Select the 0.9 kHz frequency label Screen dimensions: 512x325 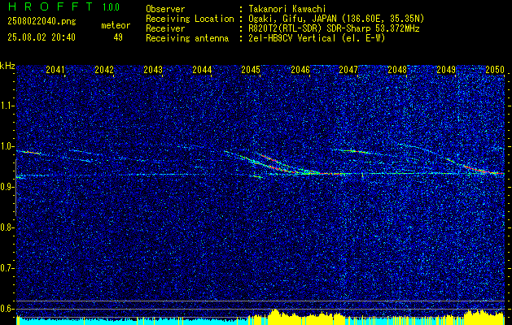(7, 187)
